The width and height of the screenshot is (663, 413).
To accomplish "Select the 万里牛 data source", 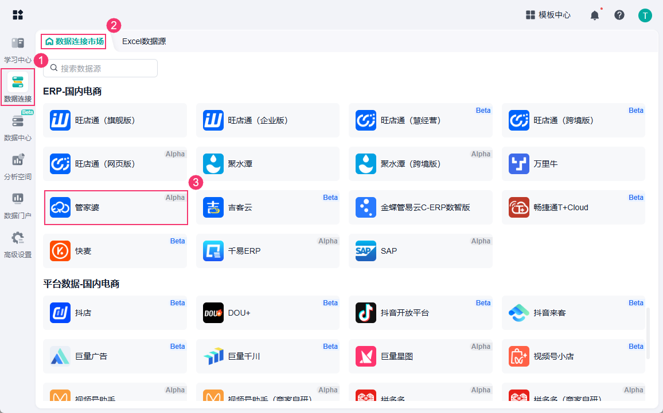I will pyautogui.click(x=574, y=164).
